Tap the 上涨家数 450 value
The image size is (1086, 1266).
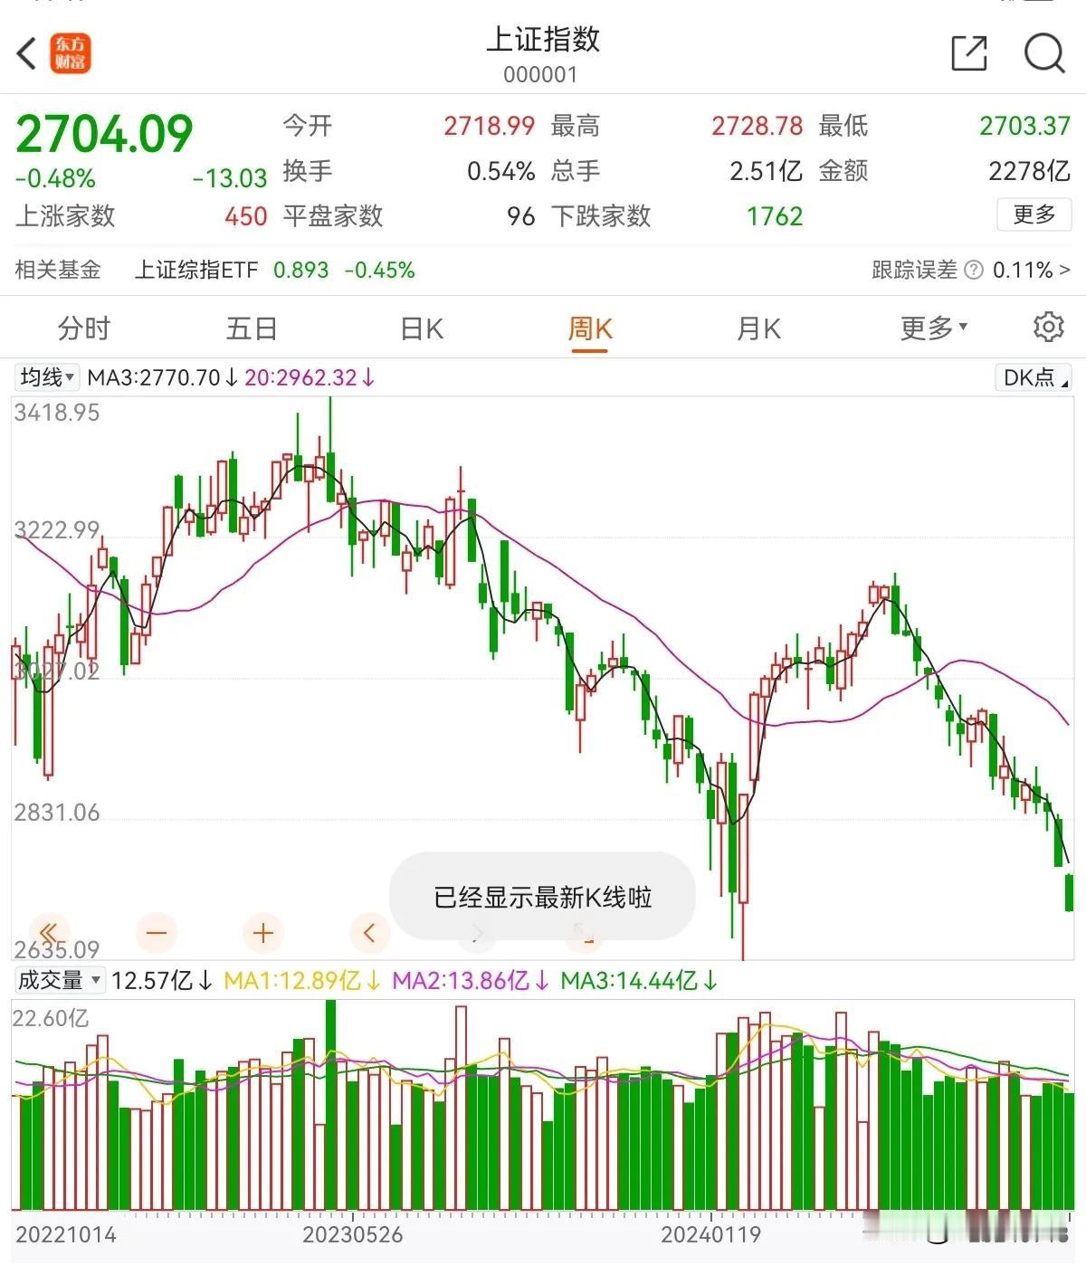246,216
